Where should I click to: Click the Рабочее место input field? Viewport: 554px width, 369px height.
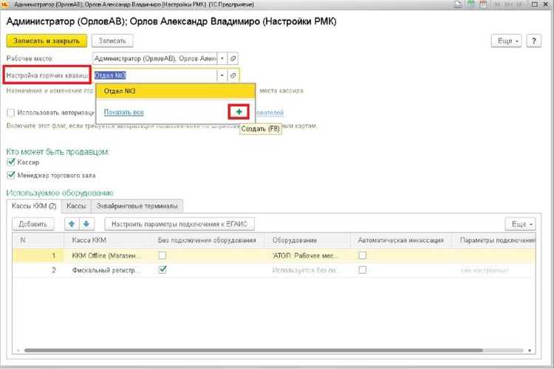click(155, 58)
